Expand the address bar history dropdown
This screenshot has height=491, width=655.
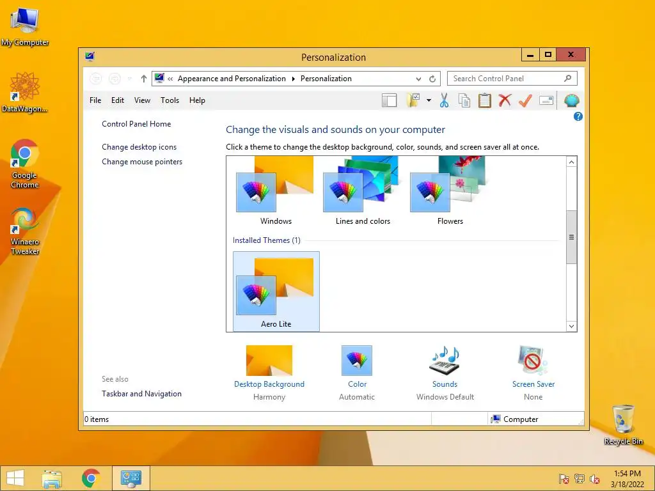pos(418,79)
